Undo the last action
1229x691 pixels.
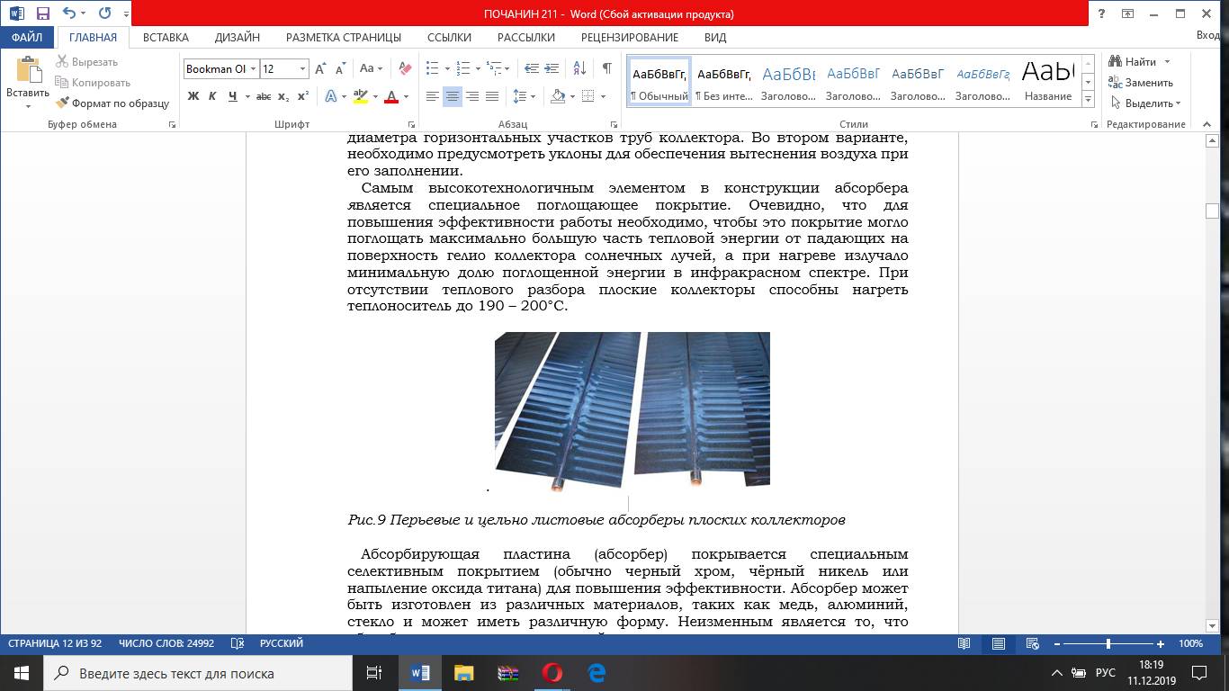click(69, 13)
